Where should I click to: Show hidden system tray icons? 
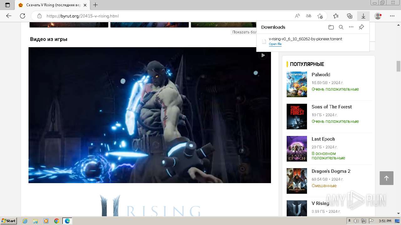350,221
